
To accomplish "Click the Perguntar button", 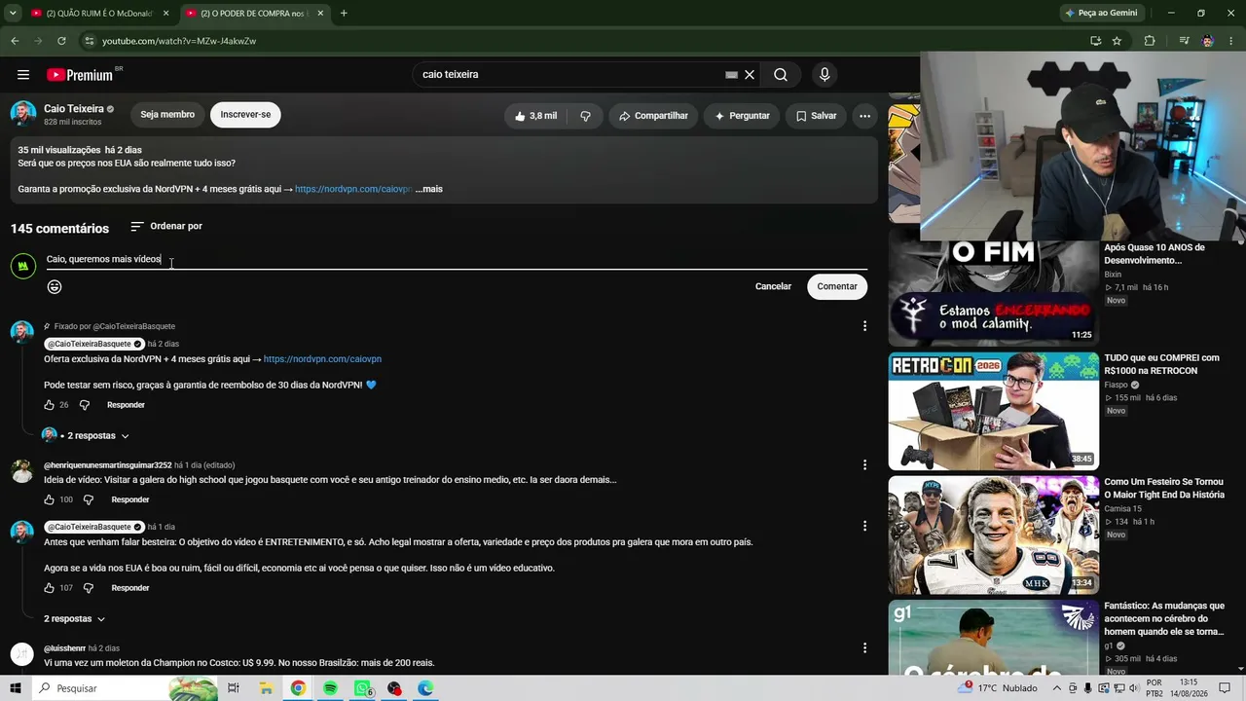I will coord(742,116).
